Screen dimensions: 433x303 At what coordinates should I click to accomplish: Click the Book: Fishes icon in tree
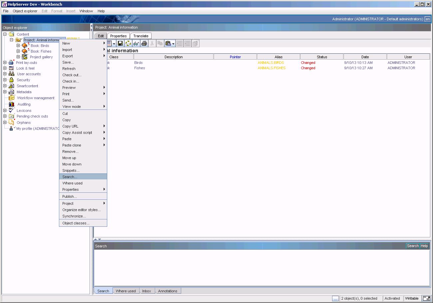click(25, 51)
